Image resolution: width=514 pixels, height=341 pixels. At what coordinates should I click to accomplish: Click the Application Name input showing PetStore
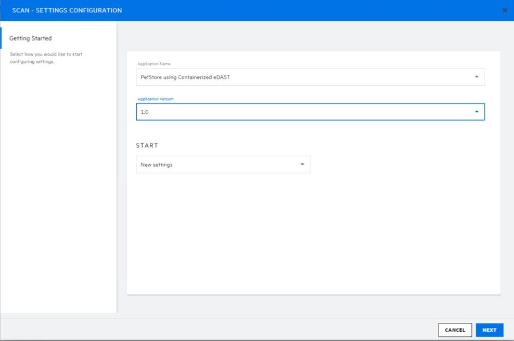coord(273,77)
